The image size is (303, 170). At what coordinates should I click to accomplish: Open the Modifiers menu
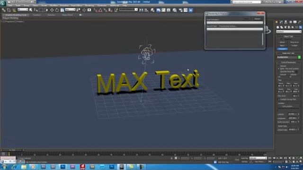pos(53,5)
